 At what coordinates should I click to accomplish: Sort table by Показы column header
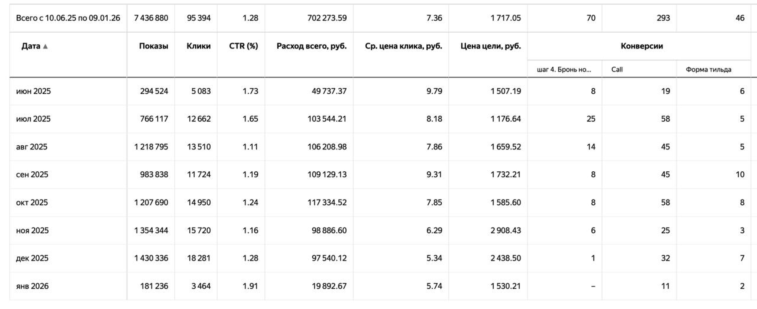point(153,46)
